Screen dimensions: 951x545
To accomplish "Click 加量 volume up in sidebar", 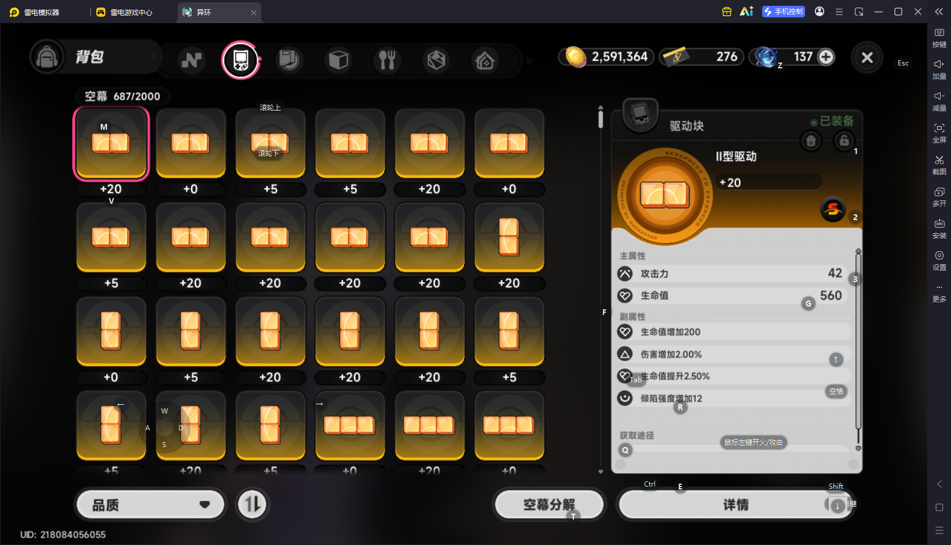I will pos(939,70).
